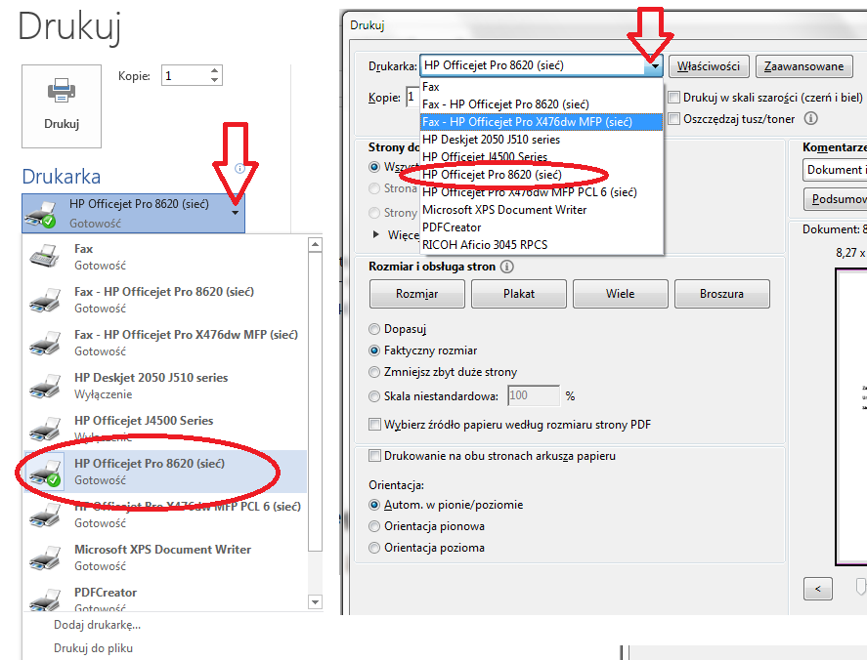Click the Microsoft XPS Document Writer printer icon
Screen dimensions: 867x660
click(44, 557)
